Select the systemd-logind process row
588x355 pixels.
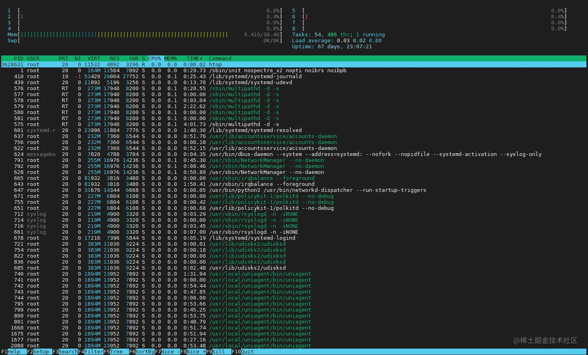tap(294, 238)
